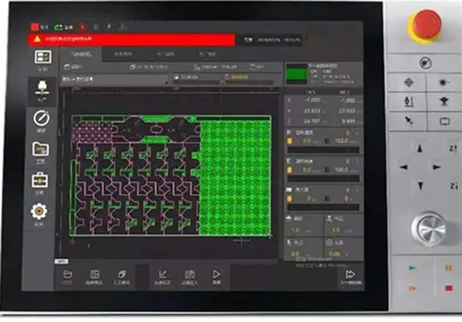Click the X coordinate value -1.000
462x322 pixels.
(312, 100)
